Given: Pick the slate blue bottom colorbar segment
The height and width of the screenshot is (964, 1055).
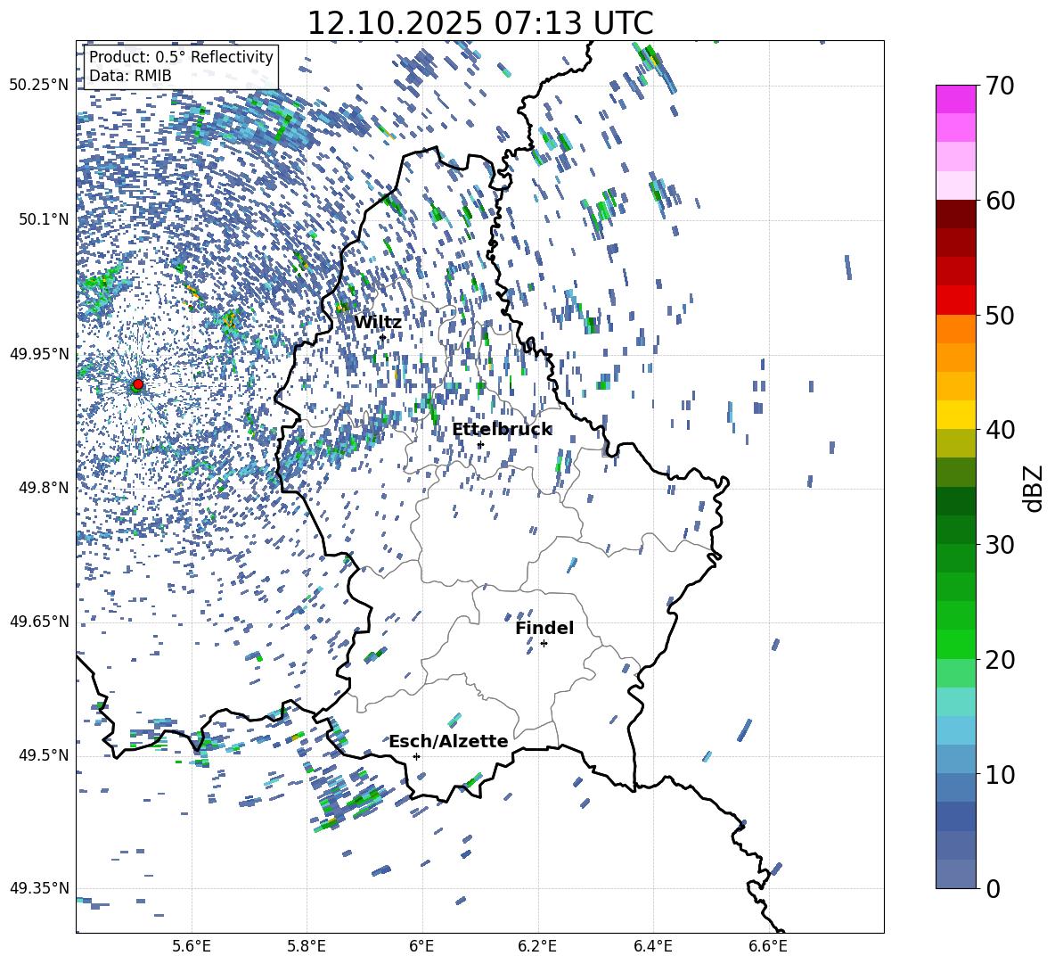Looking at the screenshot, I should pyautogui.click(x=956, y=874).
